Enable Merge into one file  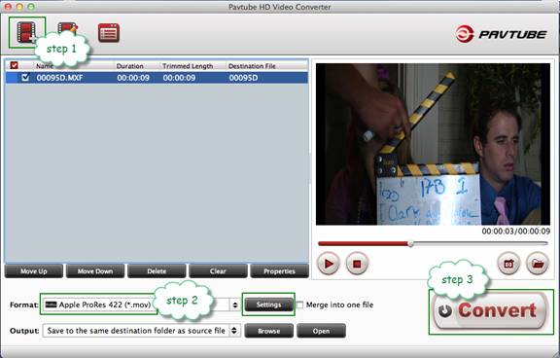299,304
